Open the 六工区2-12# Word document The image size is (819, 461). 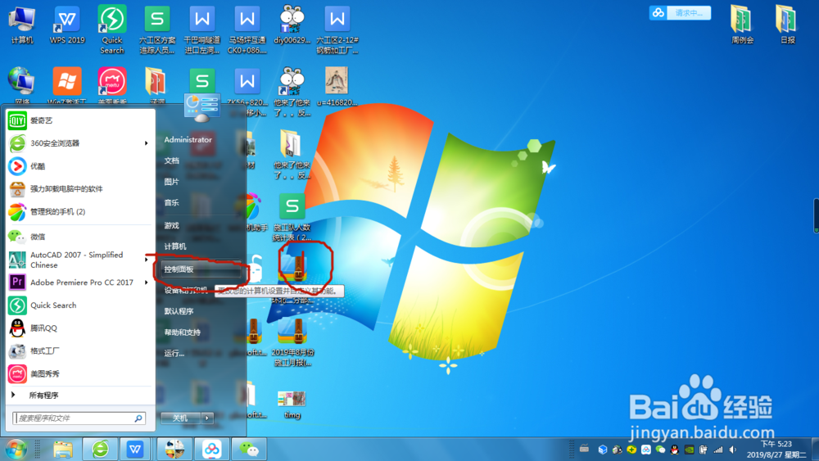(x=337, y=29)
